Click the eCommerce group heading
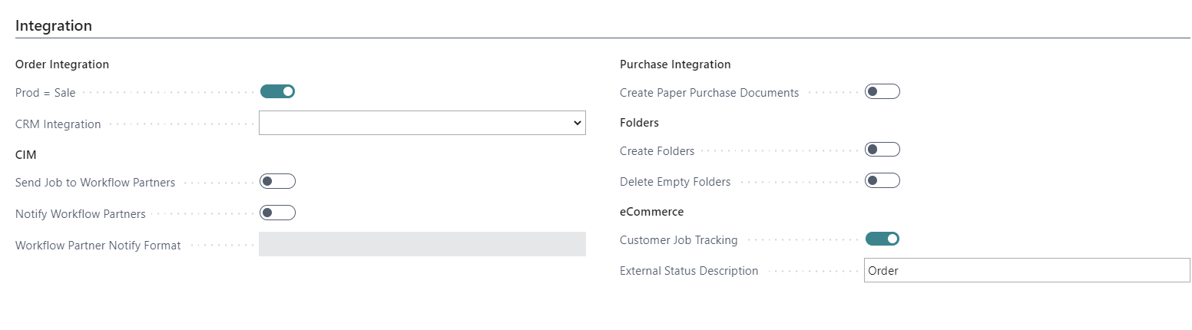 pyautogui.click(x=651, y=212)
